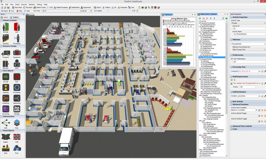Select the Wall visual object icon

tap(17, 137)
